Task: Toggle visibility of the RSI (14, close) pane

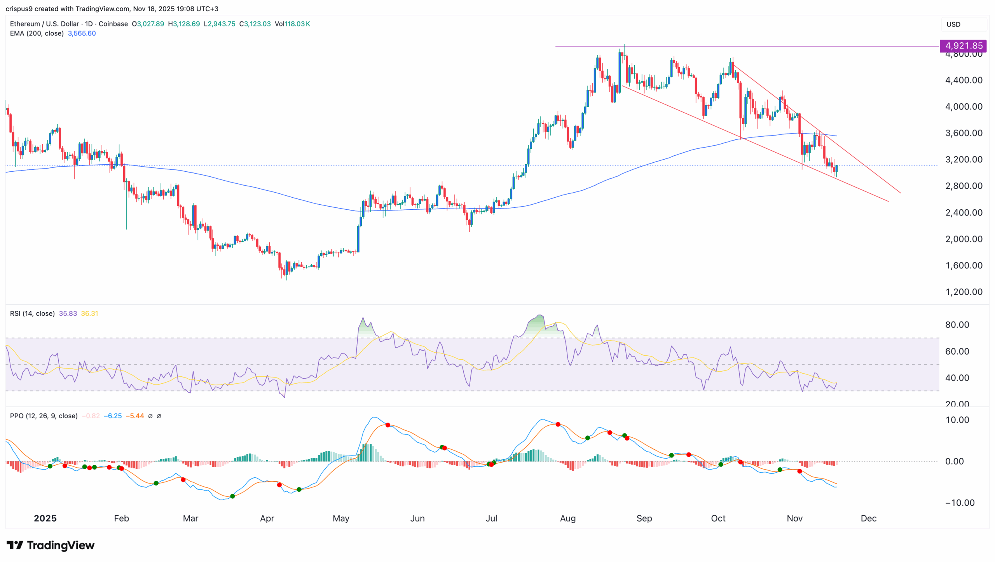Action: [x=32, y=313]
